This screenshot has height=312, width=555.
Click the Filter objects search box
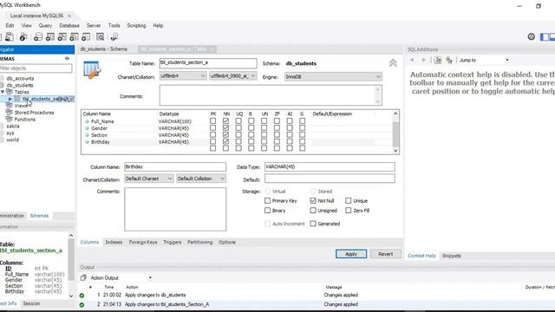pos(36,68)
